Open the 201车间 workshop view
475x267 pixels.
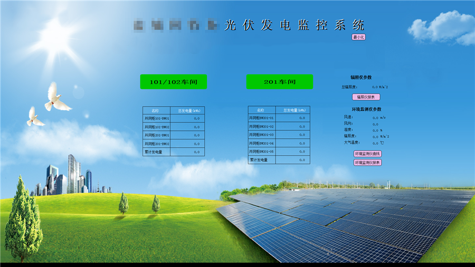pyautogui.click(x=279, y=82)
